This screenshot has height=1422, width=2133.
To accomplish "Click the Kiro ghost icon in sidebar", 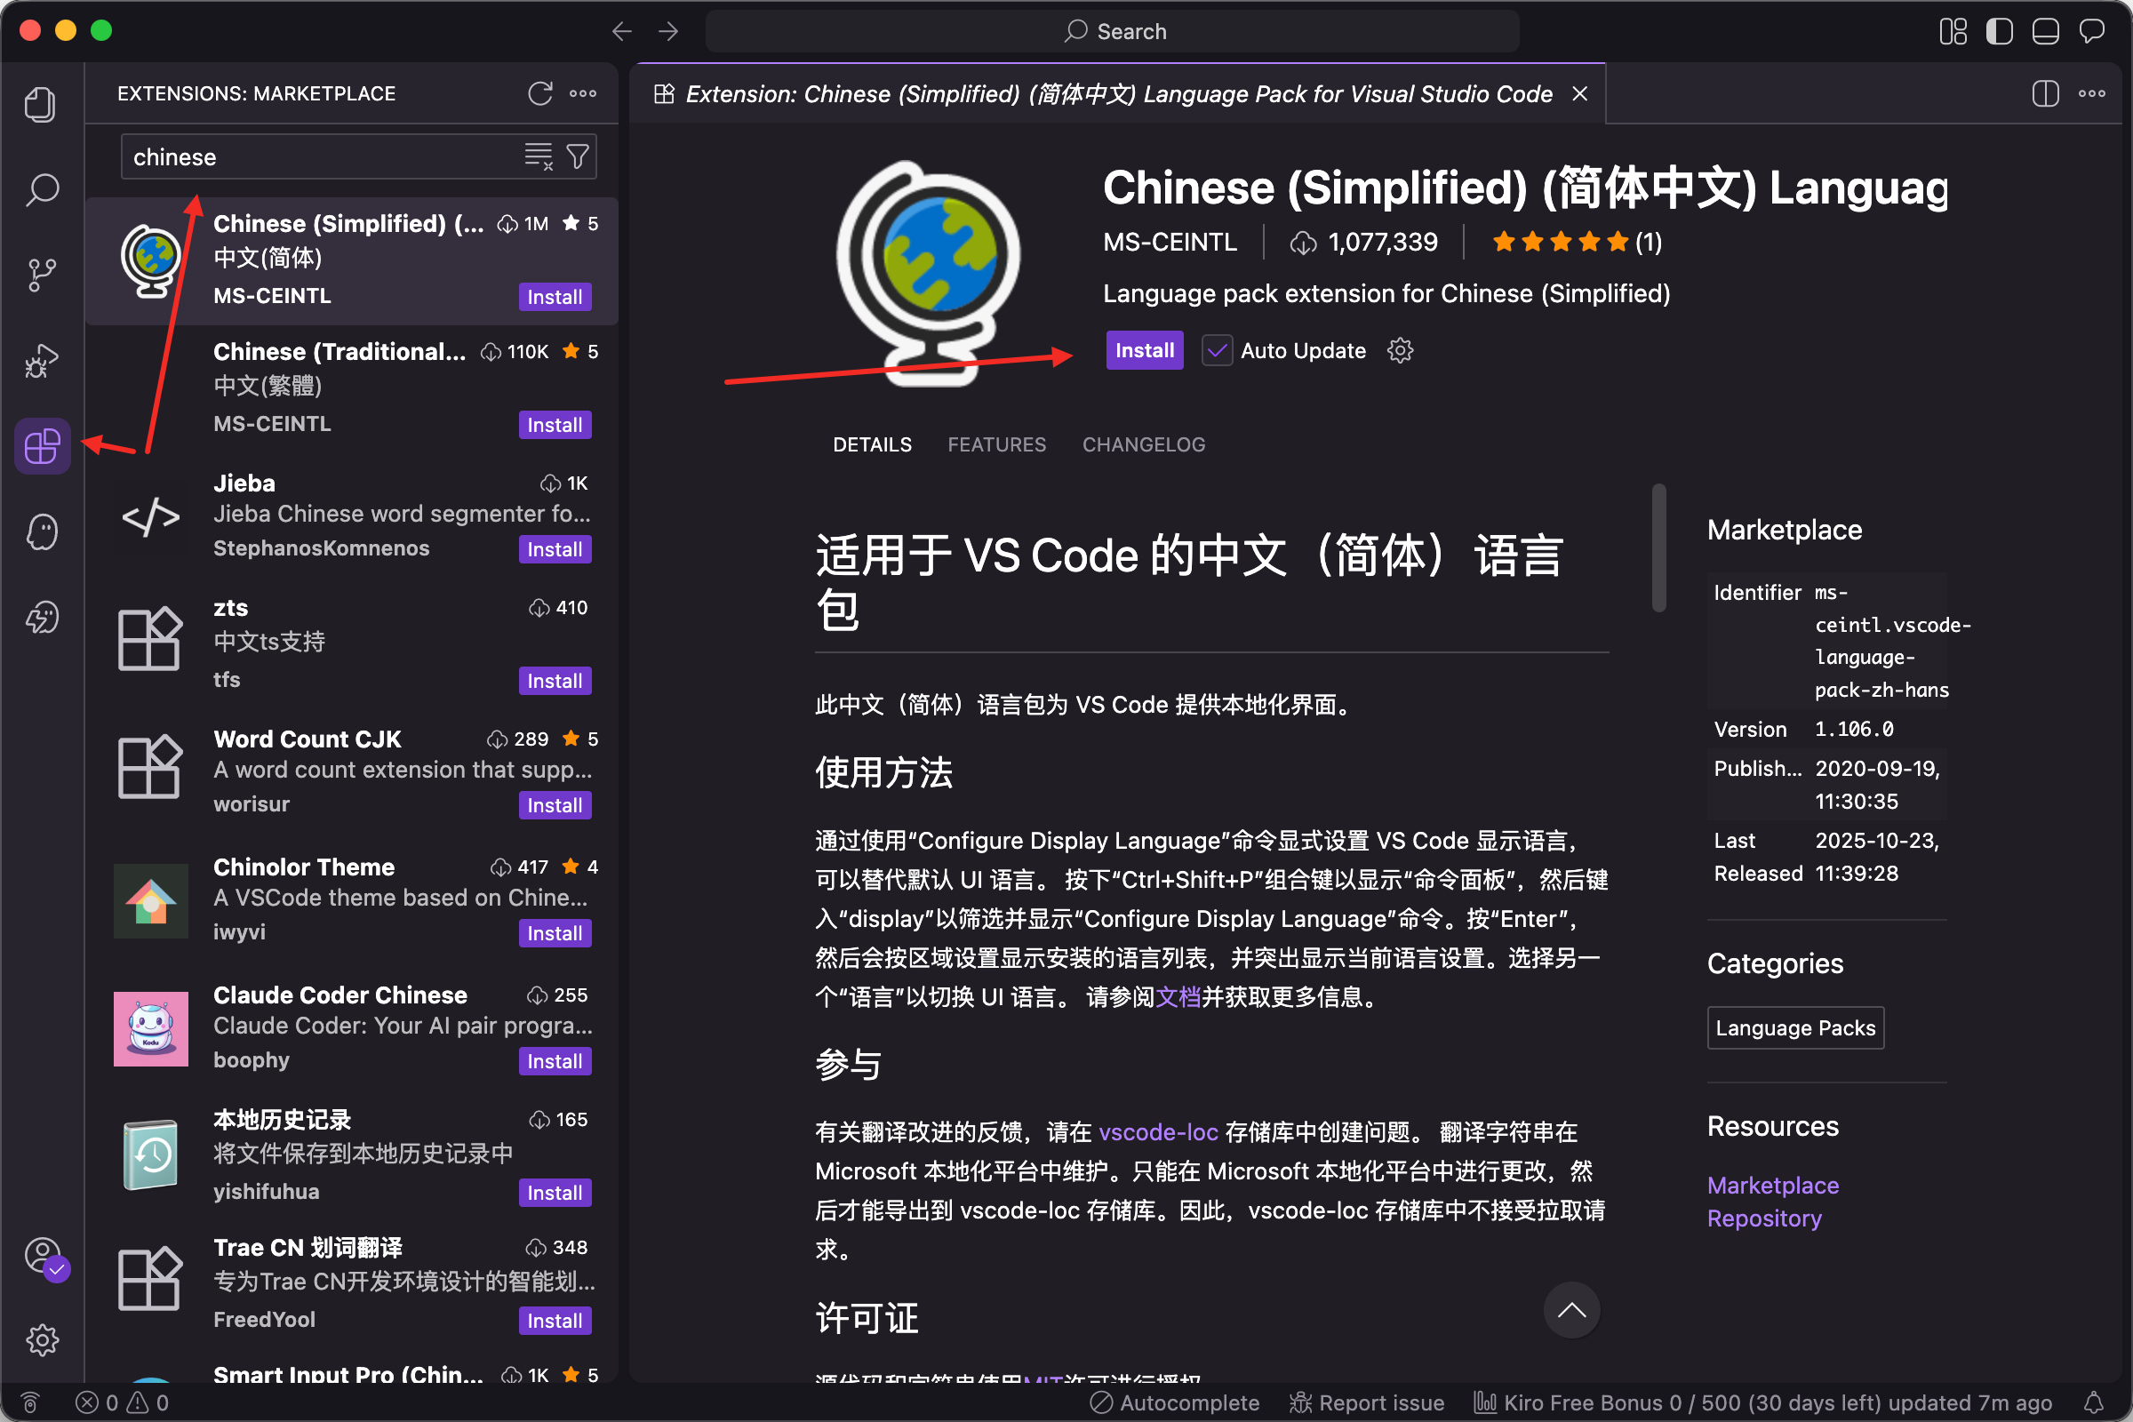I will pos(41,532).
